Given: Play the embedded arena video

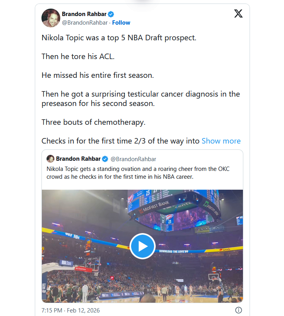Looking at the screenshot, I should pyautogui.click(x=142, y=246).
